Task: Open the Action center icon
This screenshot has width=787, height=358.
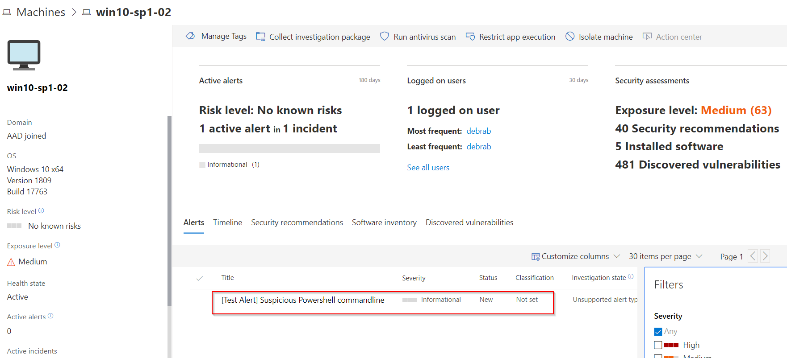Action: point(647,37)
